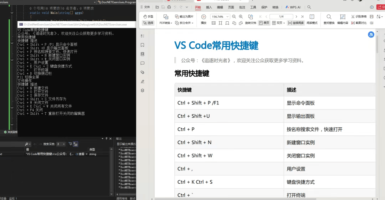Image resolution: width=385 pixels, height=200 pixels.
Task: Click the 查找替换 find and replace icon
Action: pyautogui.click(x=329, y=17)
